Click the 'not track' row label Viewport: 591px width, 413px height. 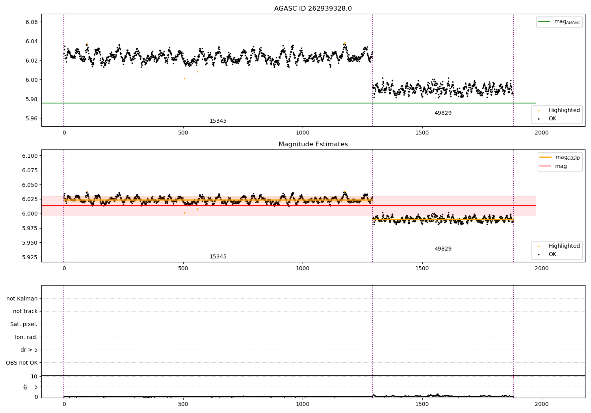tap(25, 311)
